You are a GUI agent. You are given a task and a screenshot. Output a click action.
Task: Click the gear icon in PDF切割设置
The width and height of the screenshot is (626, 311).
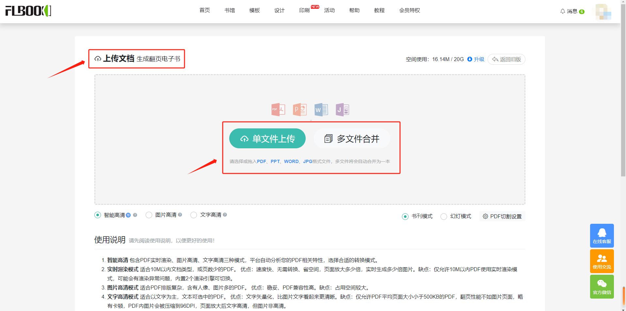(485, 216)
